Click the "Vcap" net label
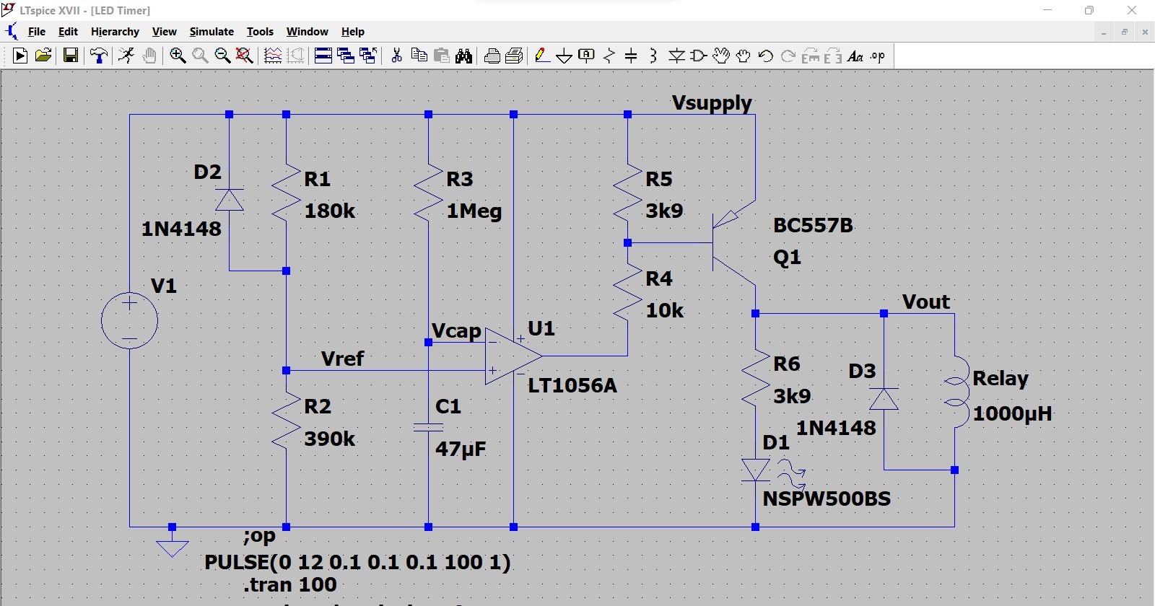 [456, 330]
